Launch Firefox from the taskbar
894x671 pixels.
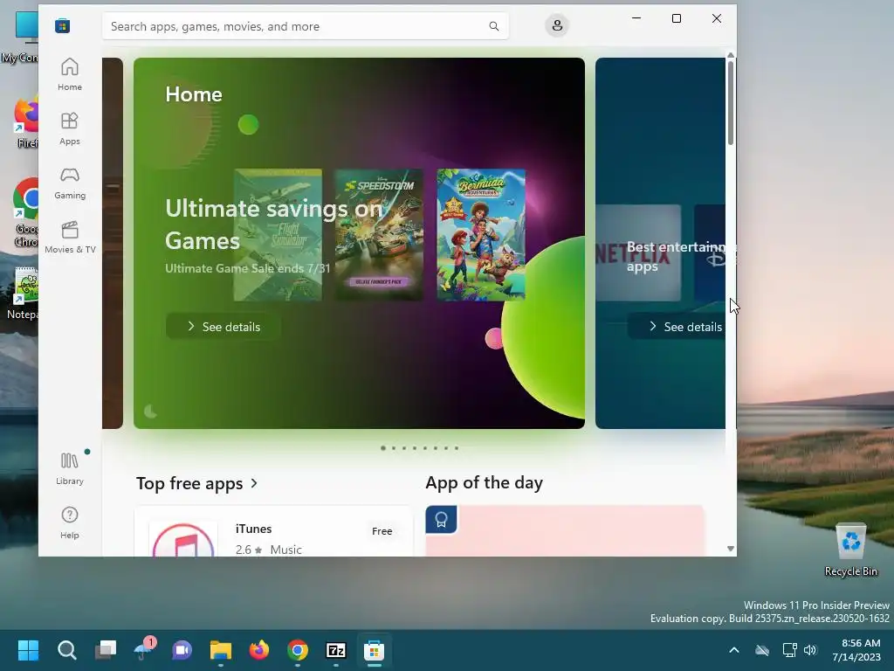coord(259,650)
